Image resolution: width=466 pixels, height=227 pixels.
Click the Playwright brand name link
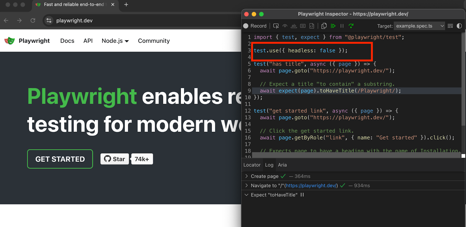pos(34,41)
